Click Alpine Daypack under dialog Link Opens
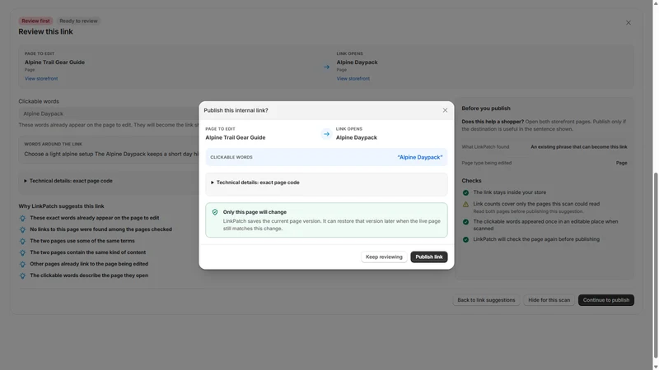Screen dimensions: 659x370 (x=357, y=137)
